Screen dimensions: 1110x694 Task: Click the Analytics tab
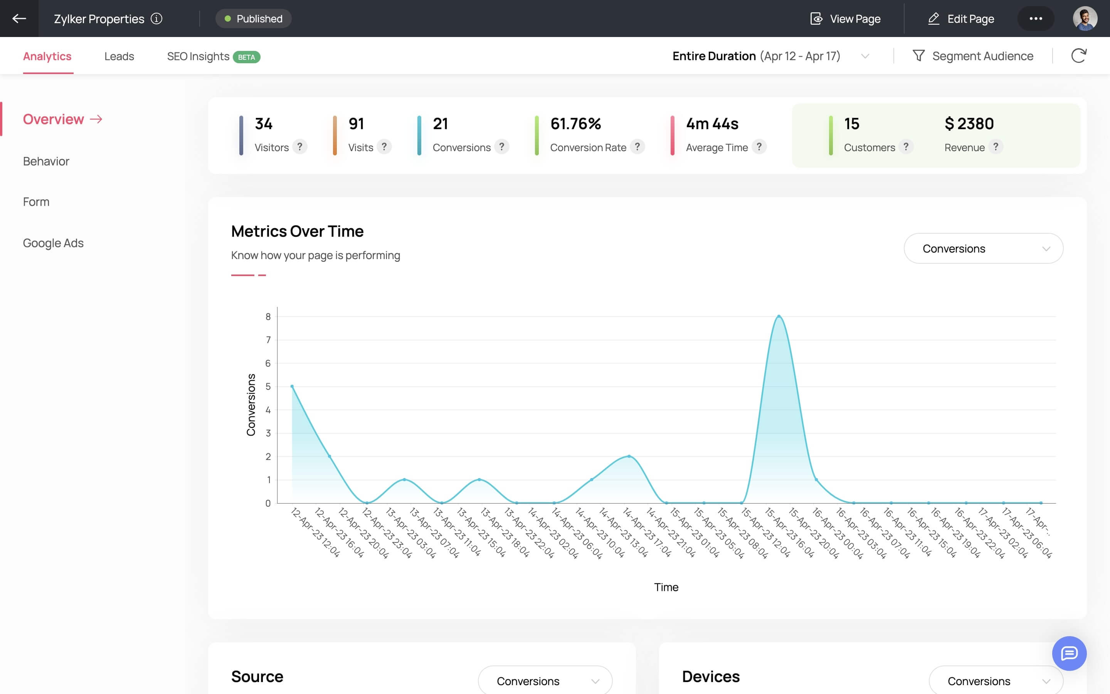click(47, 57)
